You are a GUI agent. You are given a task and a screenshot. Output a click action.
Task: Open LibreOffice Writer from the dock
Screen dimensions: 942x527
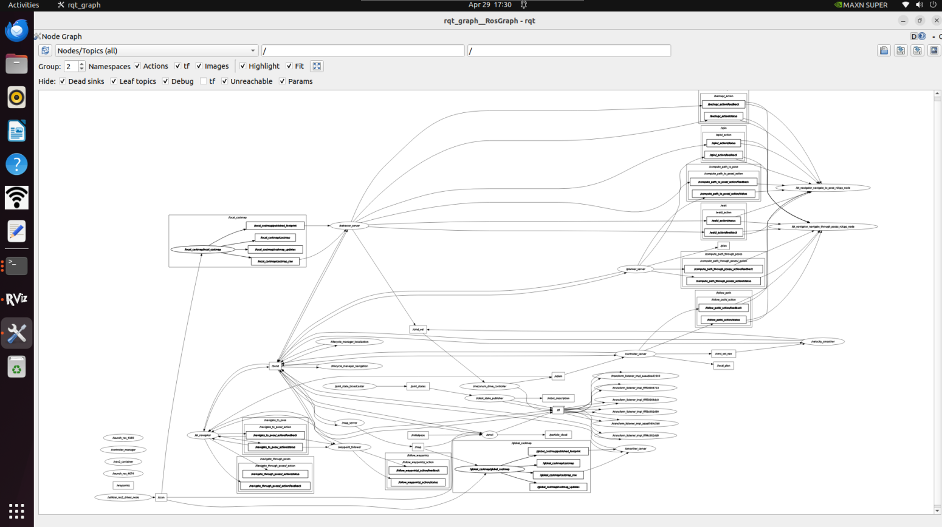pos(16,131)
